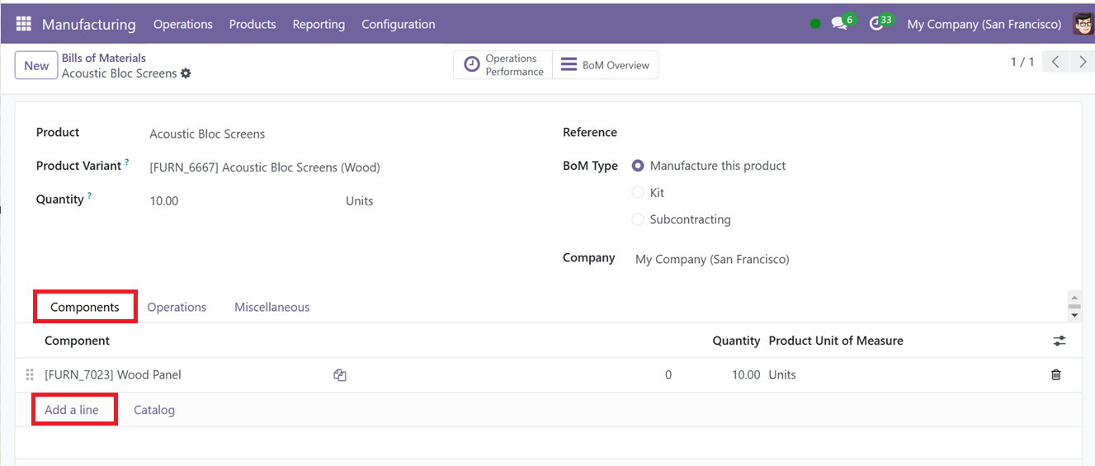Open column options adjust icon
Image resolution: width=1095 pixels, height=466 pixels.
pos(1060,341)
